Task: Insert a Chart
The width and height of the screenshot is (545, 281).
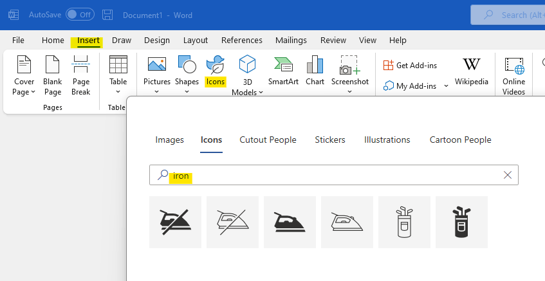Action: click(x=315, y=71)
